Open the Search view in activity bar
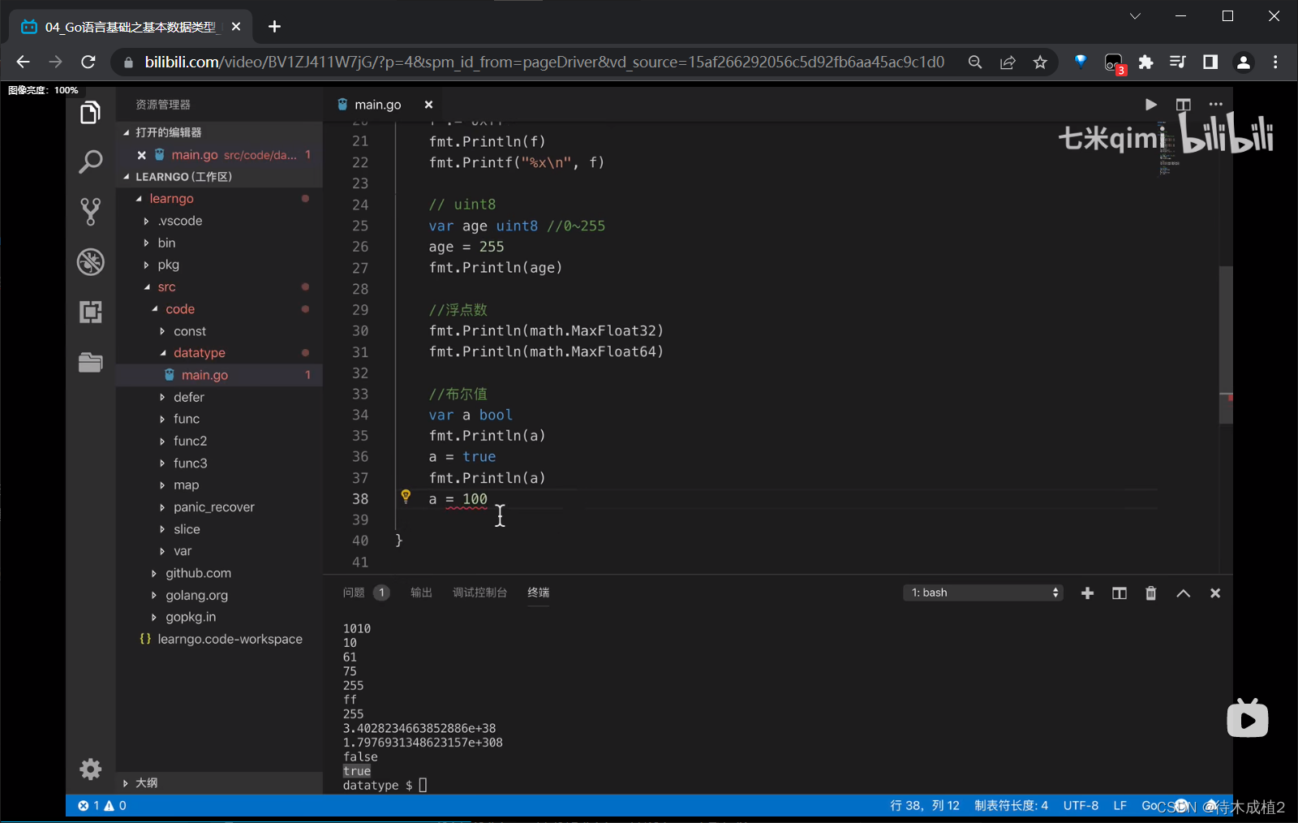This screenshot has height=823, width=1298. click(90, 162)
